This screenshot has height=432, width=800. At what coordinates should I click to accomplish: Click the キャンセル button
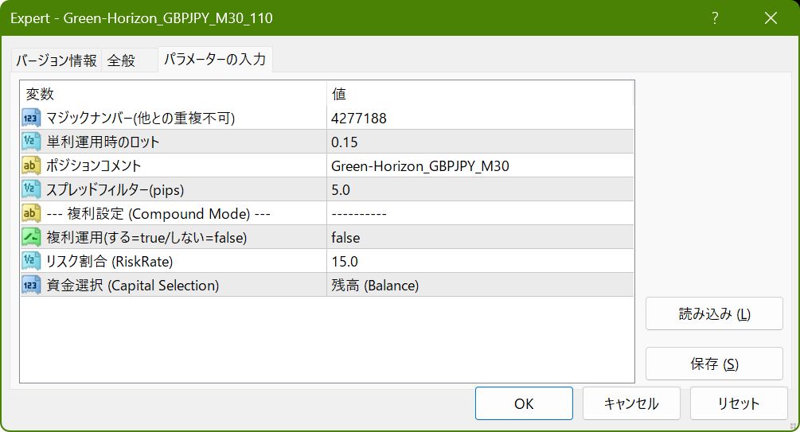point(631,403)
